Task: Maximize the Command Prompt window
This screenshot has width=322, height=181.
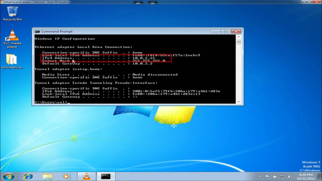Action: [226, 31]
